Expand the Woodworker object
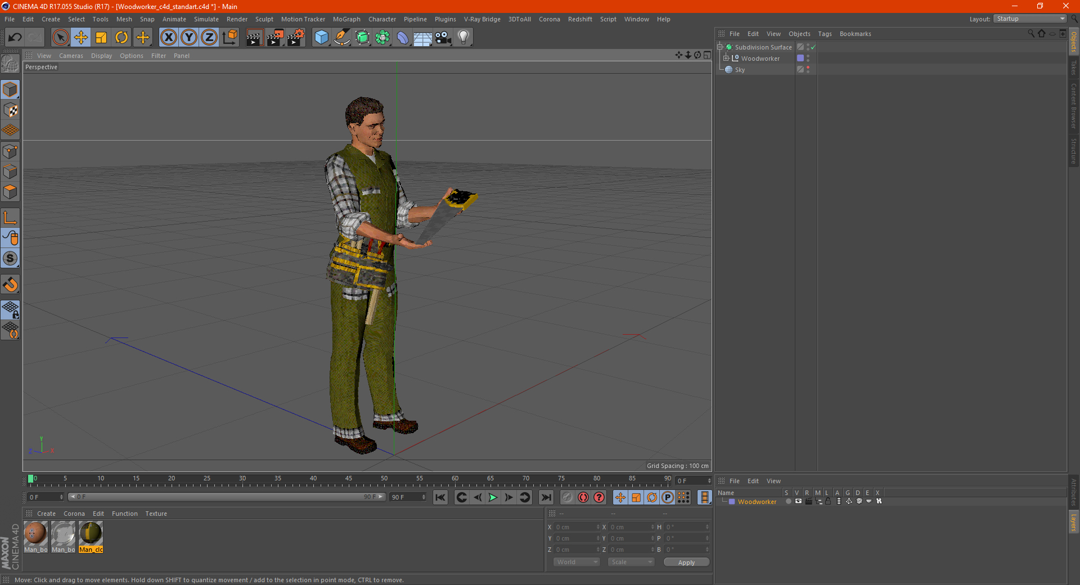The height and width of the screenshot is (585, 1080). click(726, 58)
